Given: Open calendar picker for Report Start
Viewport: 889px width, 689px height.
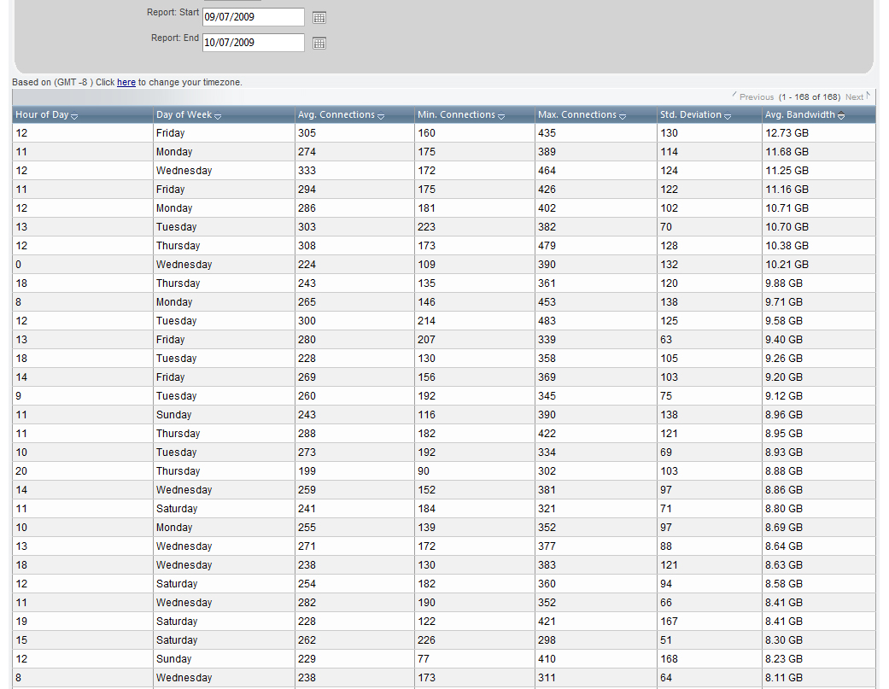Looking at the screenshot, I should (319, 17).
